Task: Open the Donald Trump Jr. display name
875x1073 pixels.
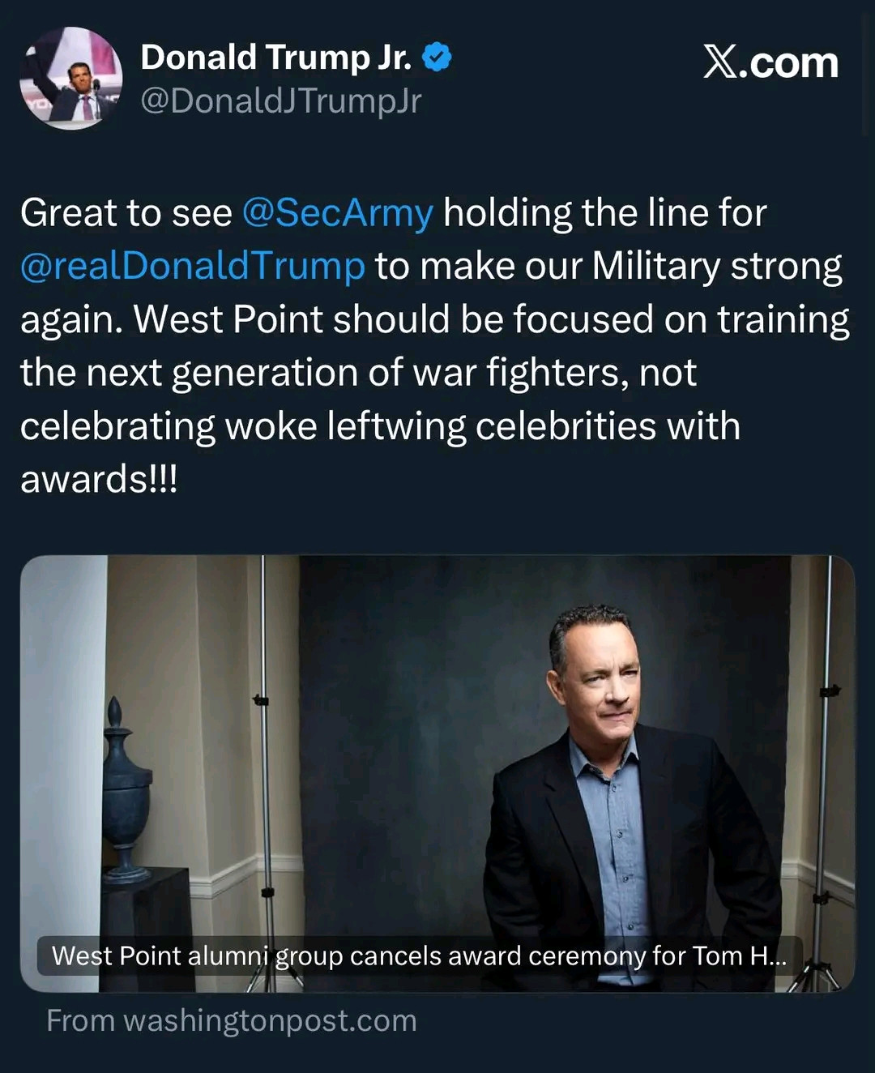Action: point(275,58)
